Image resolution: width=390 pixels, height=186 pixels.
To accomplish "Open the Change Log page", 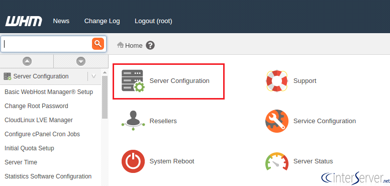I will pyautogui.click(x=102, y=21).
